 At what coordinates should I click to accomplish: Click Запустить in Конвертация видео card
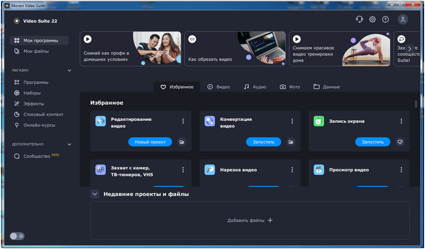(264, 142)
